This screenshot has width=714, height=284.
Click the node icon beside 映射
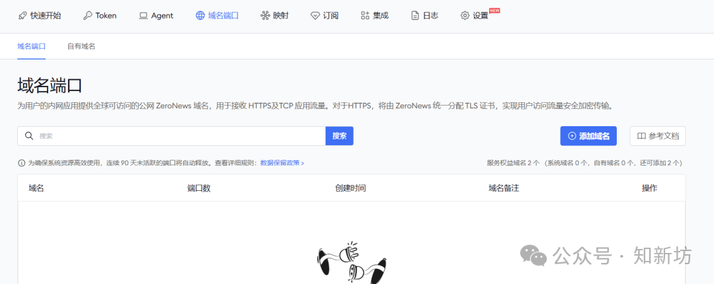265,15
